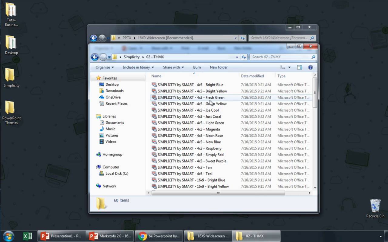388x242 pixels.
Task: Click the horizontal scrollbar in the file list
Action: 218,193
